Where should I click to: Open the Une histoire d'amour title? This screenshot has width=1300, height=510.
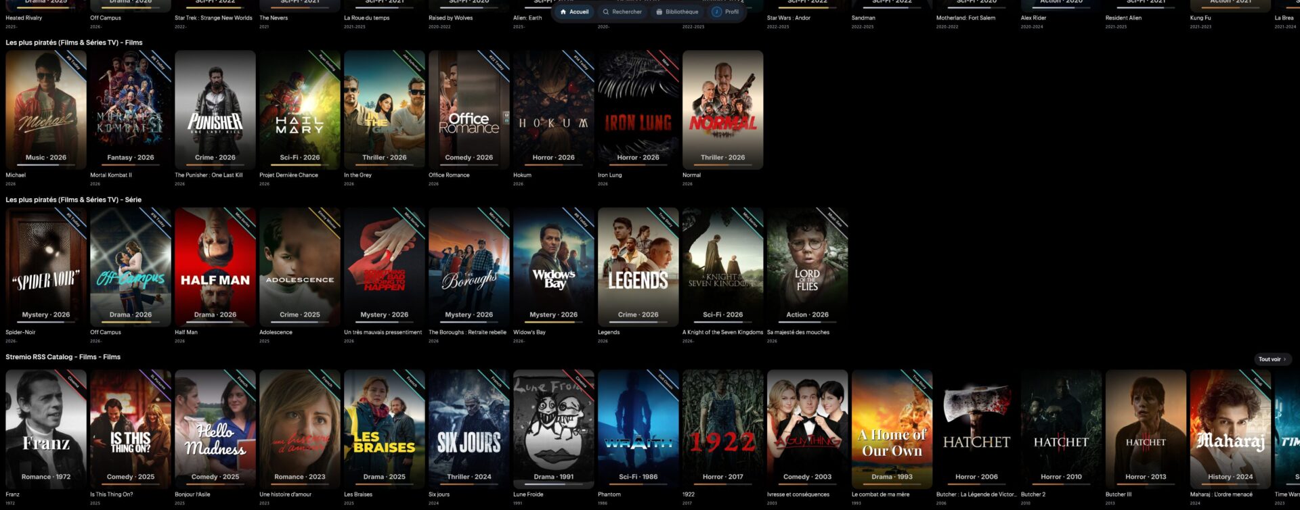286,494
